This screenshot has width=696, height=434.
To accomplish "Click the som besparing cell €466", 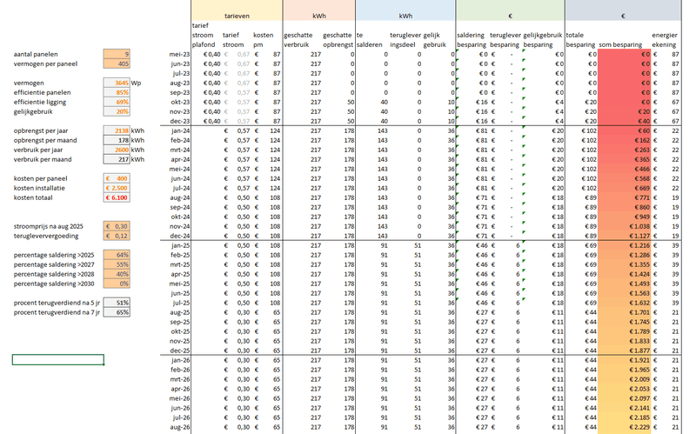I will point(624,169).
